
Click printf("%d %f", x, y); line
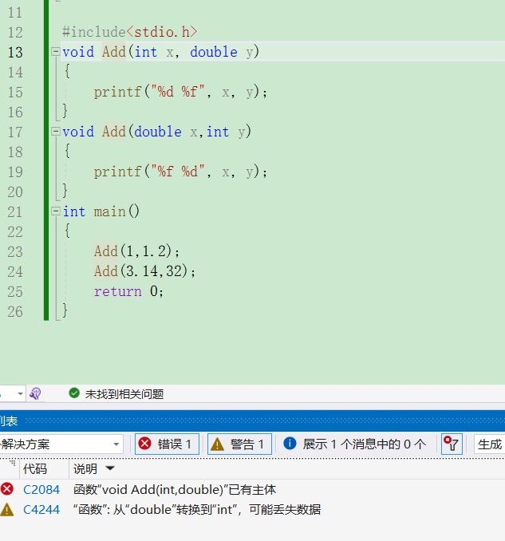pos(180,92)
